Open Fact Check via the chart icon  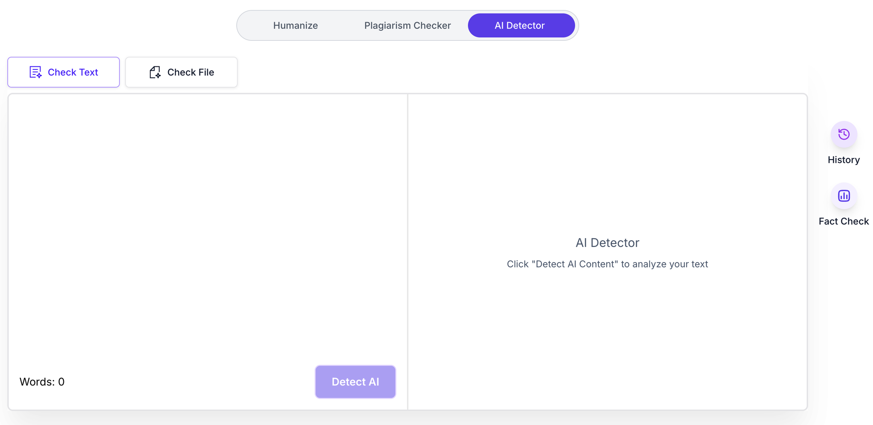click(844, 196)
